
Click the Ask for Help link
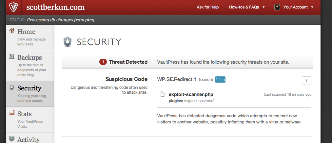pyautogui.click(x=207, y=7)
